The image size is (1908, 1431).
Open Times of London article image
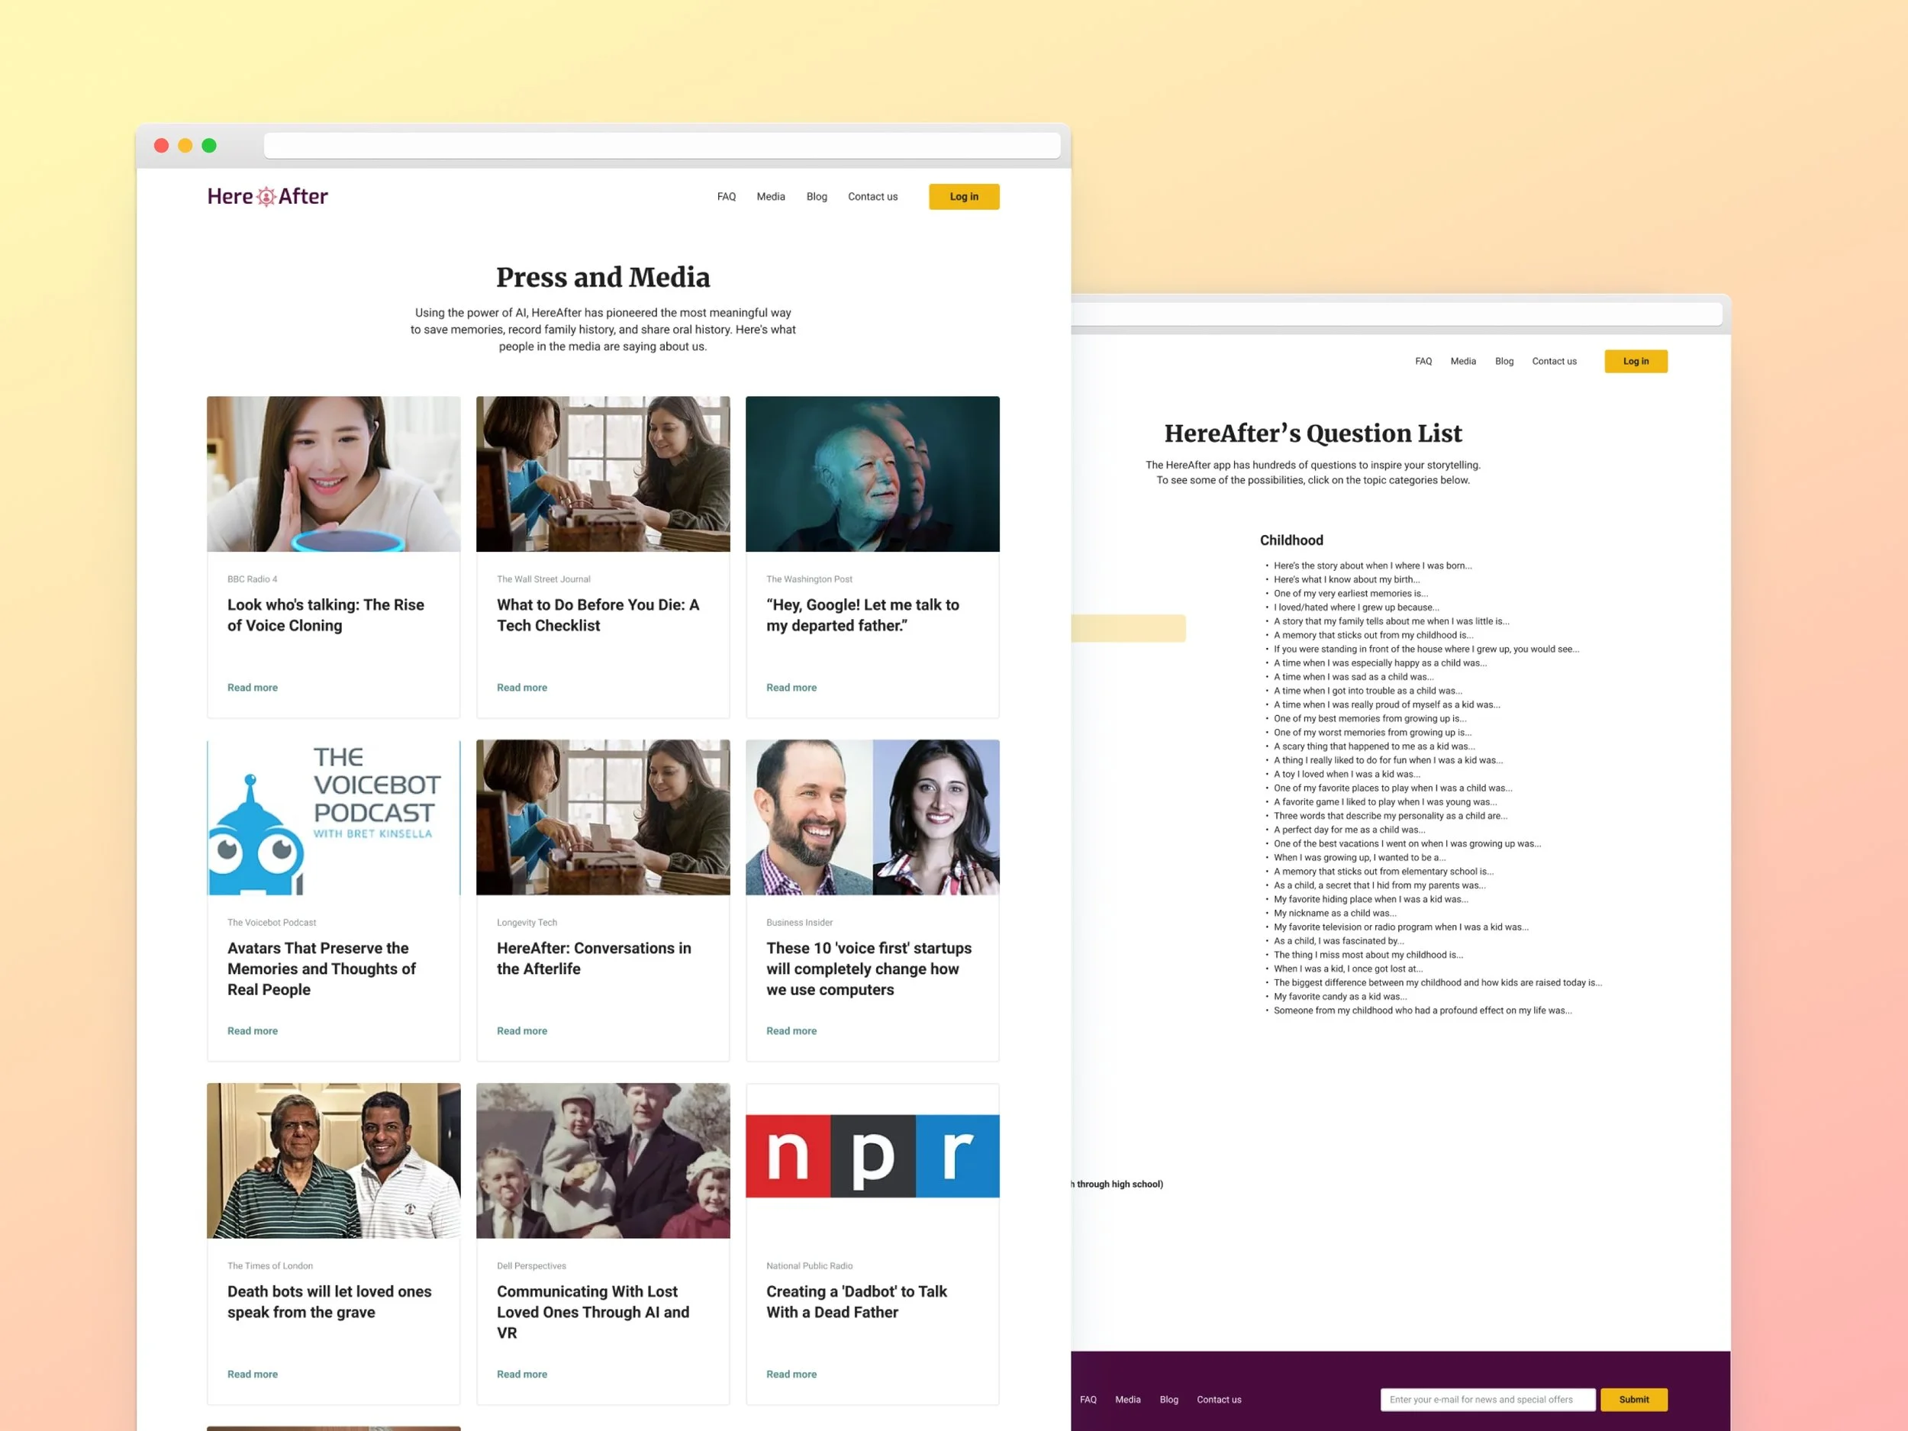(x=333, y=1160)
